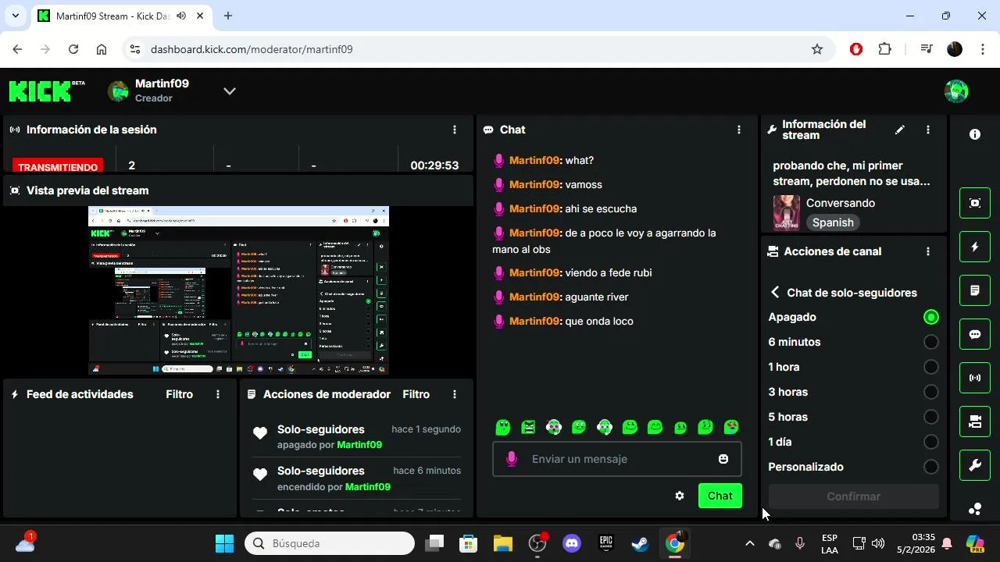Show hidden system tray icons
Image resolution: width=1000 pixels, height=562 pixels.
pyautogui.click(x=749, y=543)
